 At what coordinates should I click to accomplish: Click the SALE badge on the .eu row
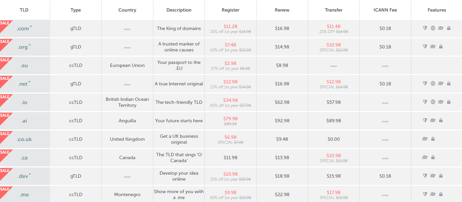pos(4,60)
